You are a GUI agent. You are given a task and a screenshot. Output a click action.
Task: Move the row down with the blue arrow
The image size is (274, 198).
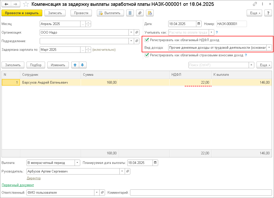coord(82,65)
